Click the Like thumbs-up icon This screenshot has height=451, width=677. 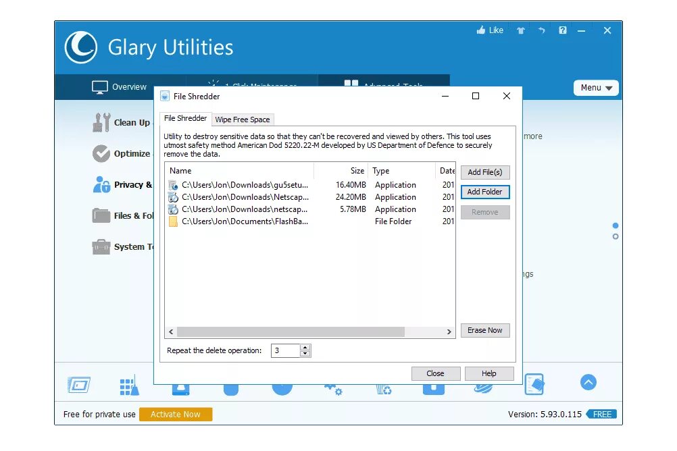click(x=480, y=30)
